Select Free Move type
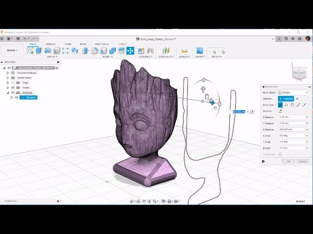313x234 pixels. [280, 105]
